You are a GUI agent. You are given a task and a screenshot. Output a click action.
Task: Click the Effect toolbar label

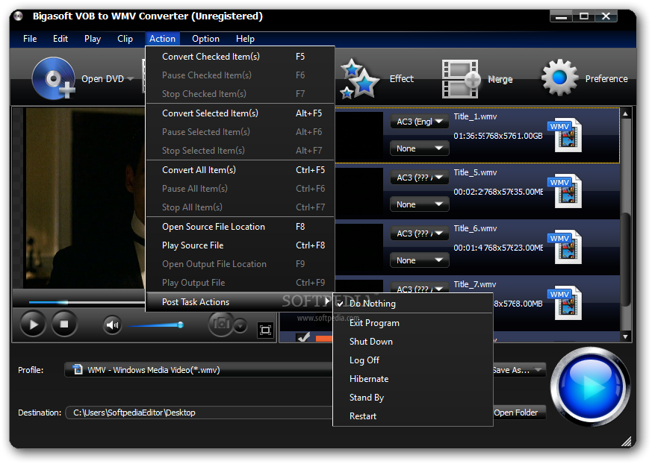[402, 78]
